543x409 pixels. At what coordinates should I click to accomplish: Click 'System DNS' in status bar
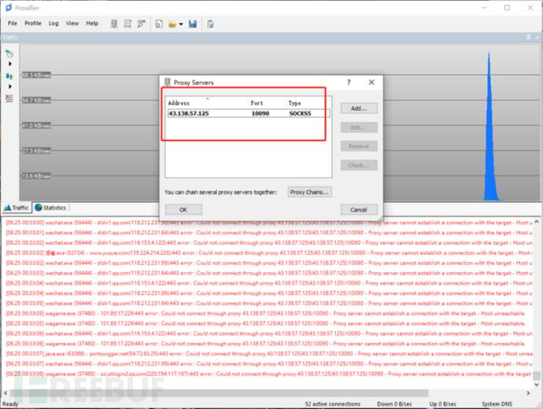(497, 403)
